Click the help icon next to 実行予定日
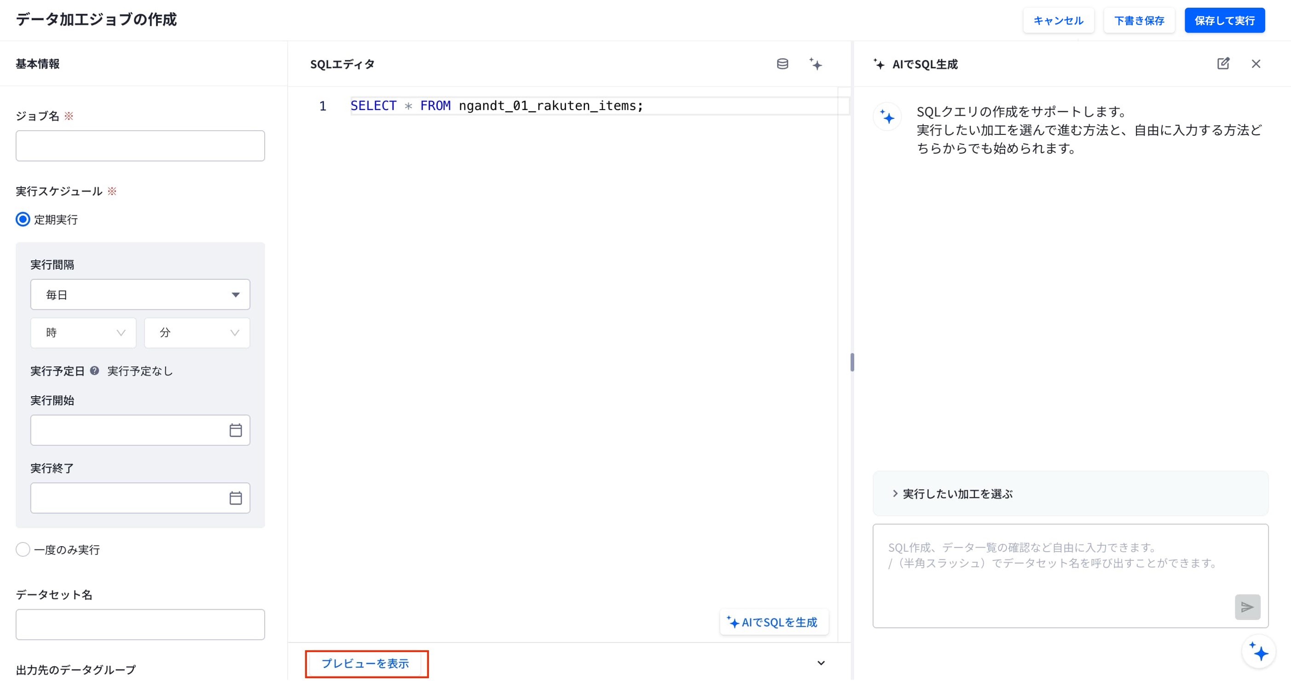This screenshot has width=1291, height=681. 94,371
